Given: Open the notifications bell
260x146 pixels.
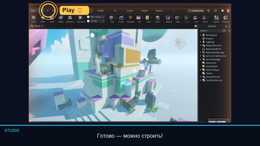Looking at the screenshot, I should [x=223, y=11].
